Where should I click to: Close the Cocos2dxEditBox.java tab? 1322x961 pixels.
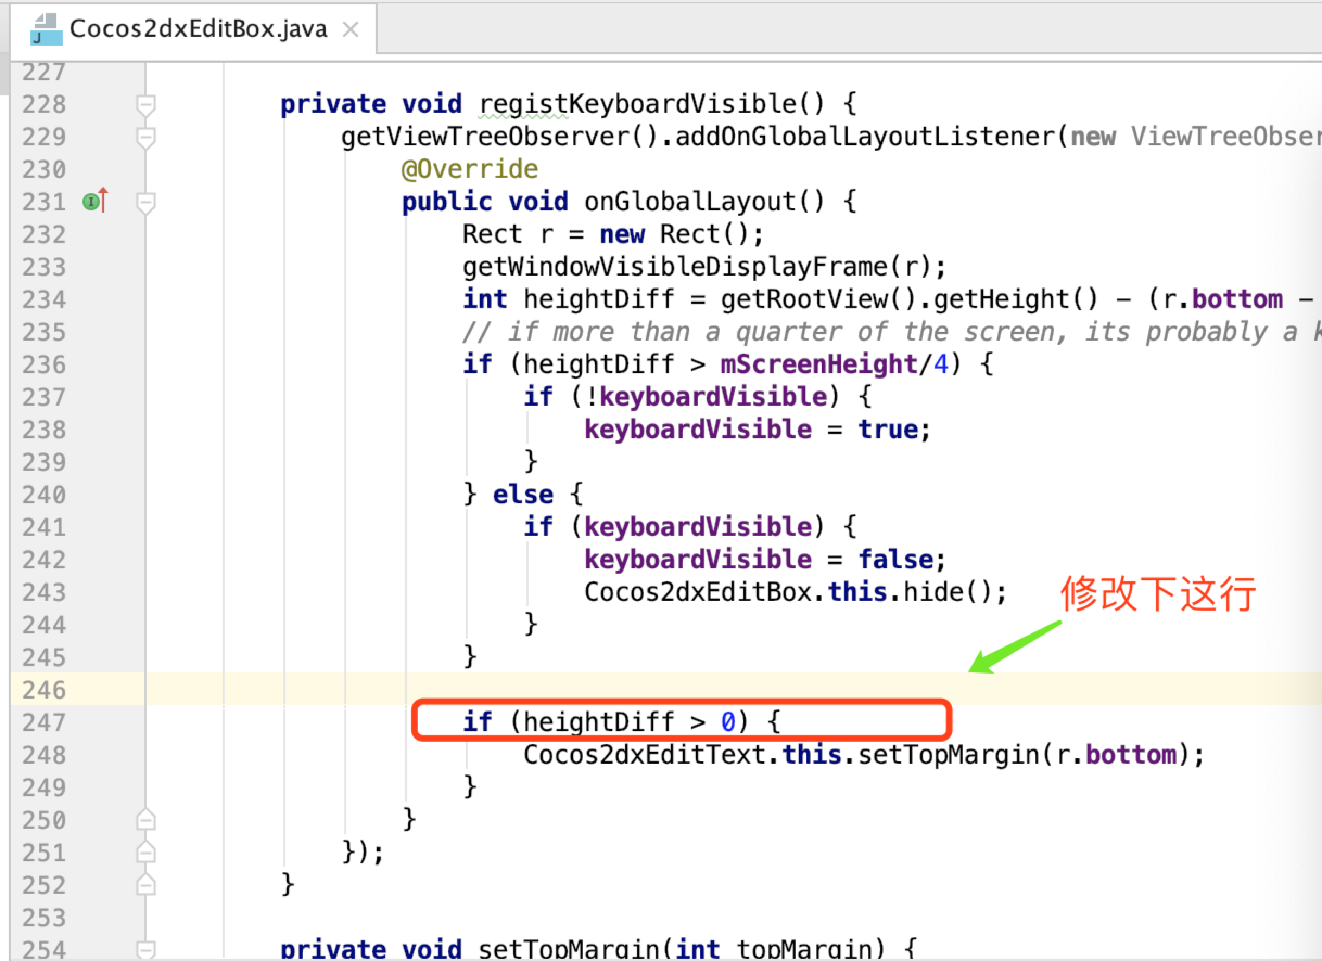point(351,29)
